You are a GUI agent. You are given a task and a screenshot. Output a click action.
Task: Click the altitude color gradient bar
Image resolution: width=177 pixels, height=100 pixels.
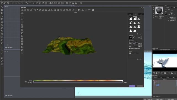pos(78,81)
